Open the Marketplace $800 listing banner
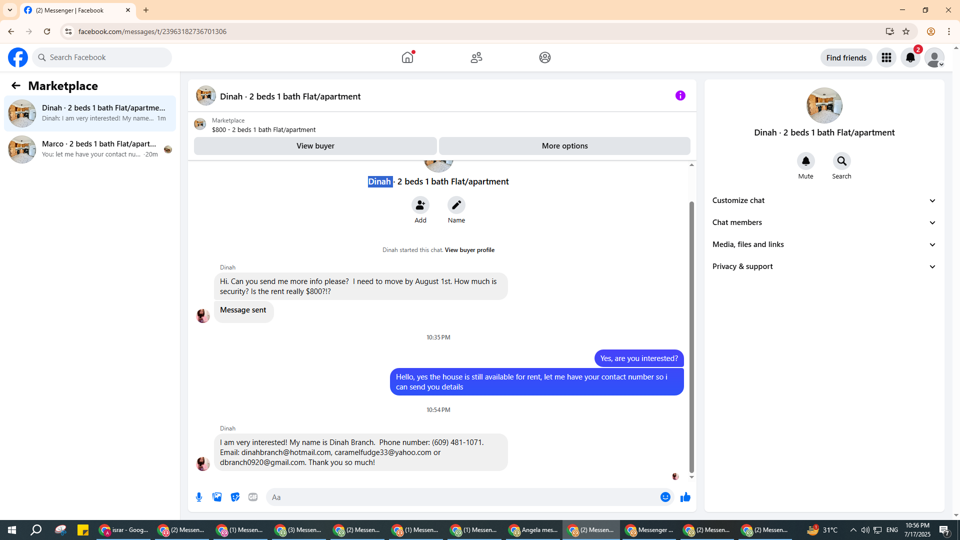 click(442, 125)
